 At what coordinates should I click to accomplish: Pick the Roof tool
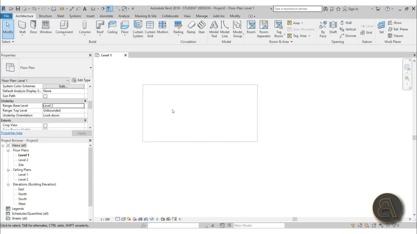[100, 27]
